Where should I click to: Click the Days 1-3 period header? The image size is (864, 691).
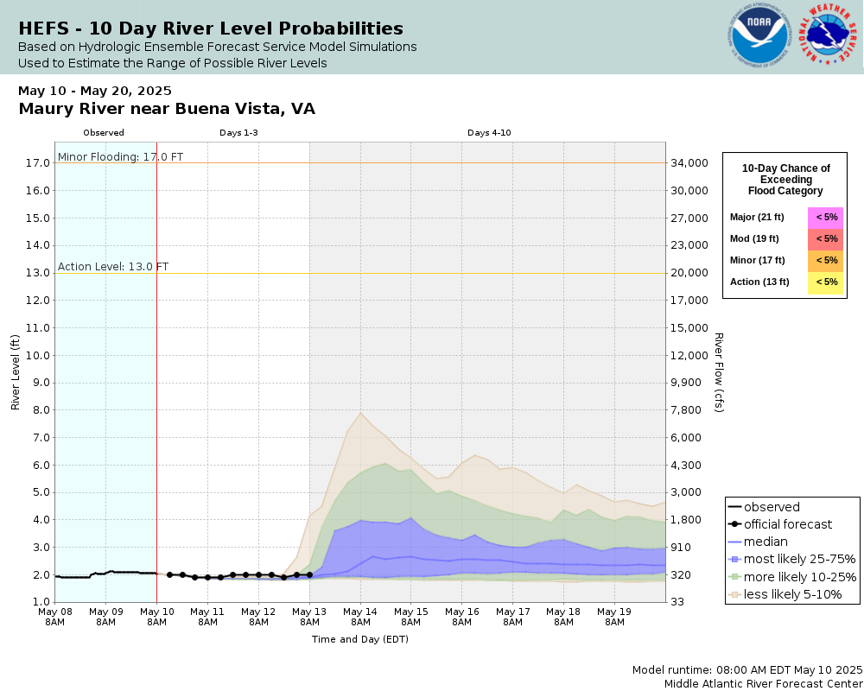(x=238, y=133)
